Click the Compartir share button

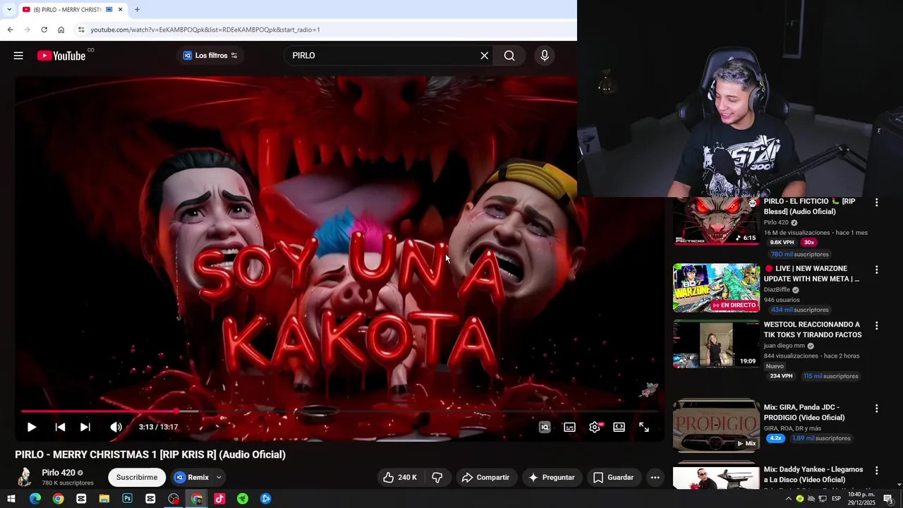tap(485, 478)
